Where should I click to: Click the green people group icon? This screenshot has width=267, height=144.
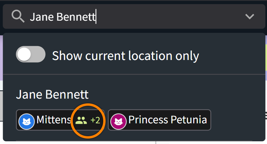pos(81,120)
